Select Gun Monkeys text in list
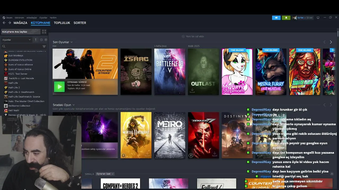The height and width of the screenshot is (190, 339). (16, 55)
